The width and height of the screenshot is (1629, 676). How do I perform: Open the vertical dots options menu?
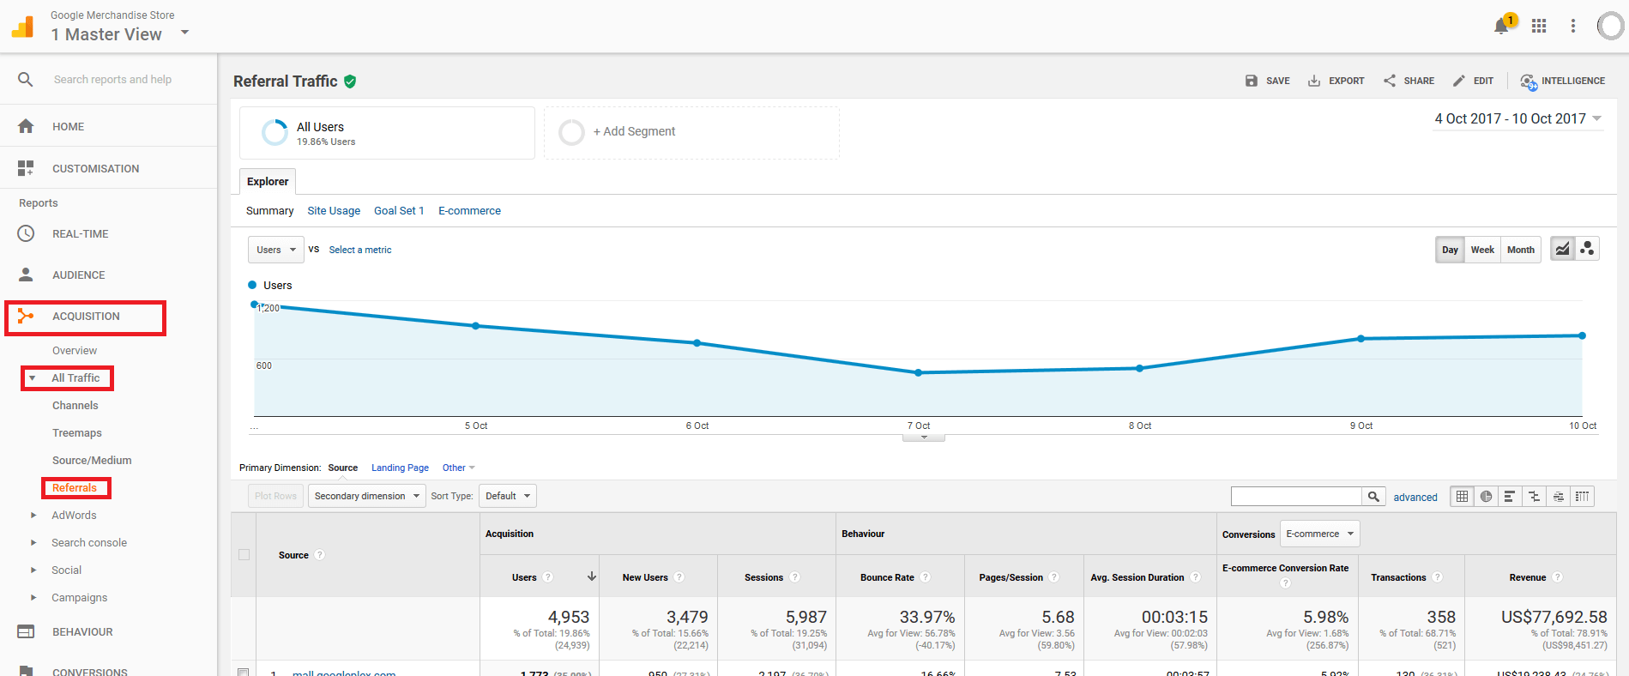click(1573, 26)
